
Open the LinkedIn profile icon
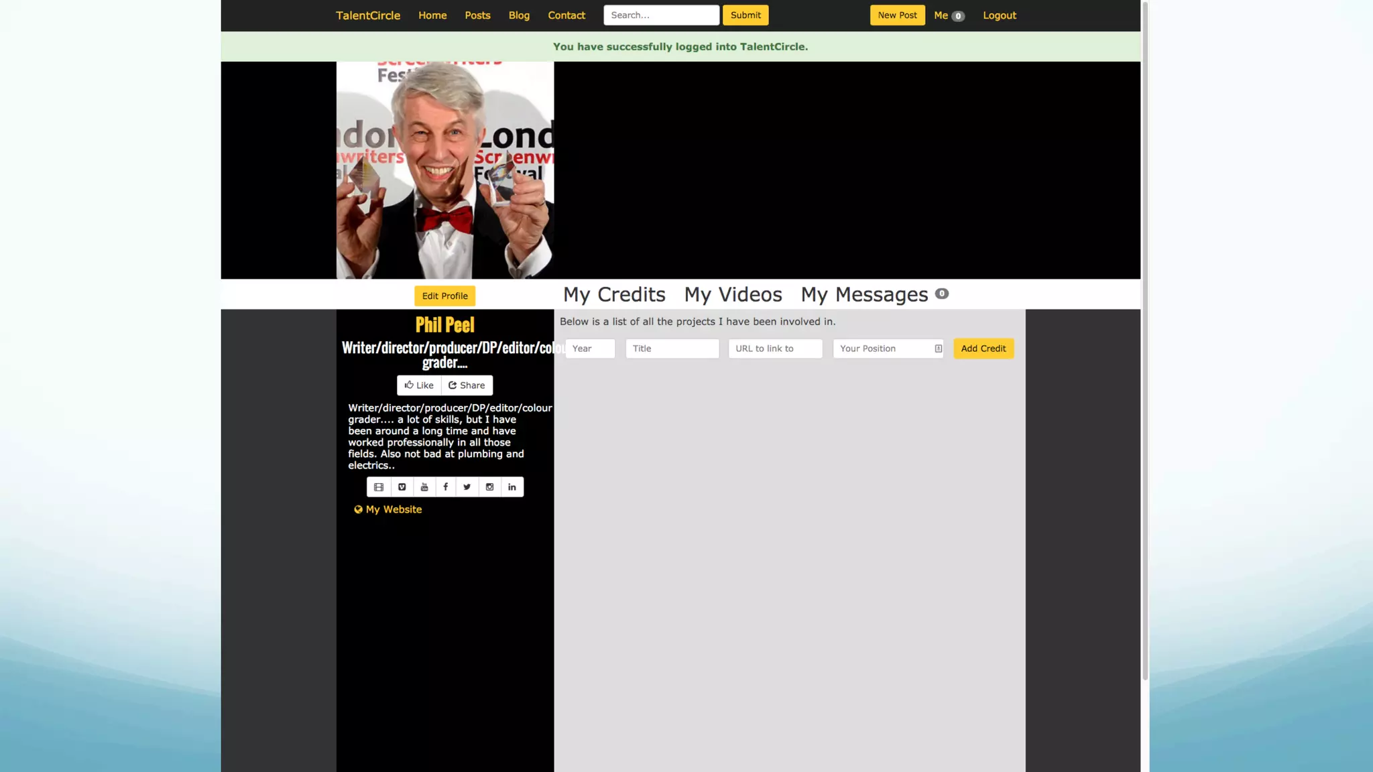(512, 487)
